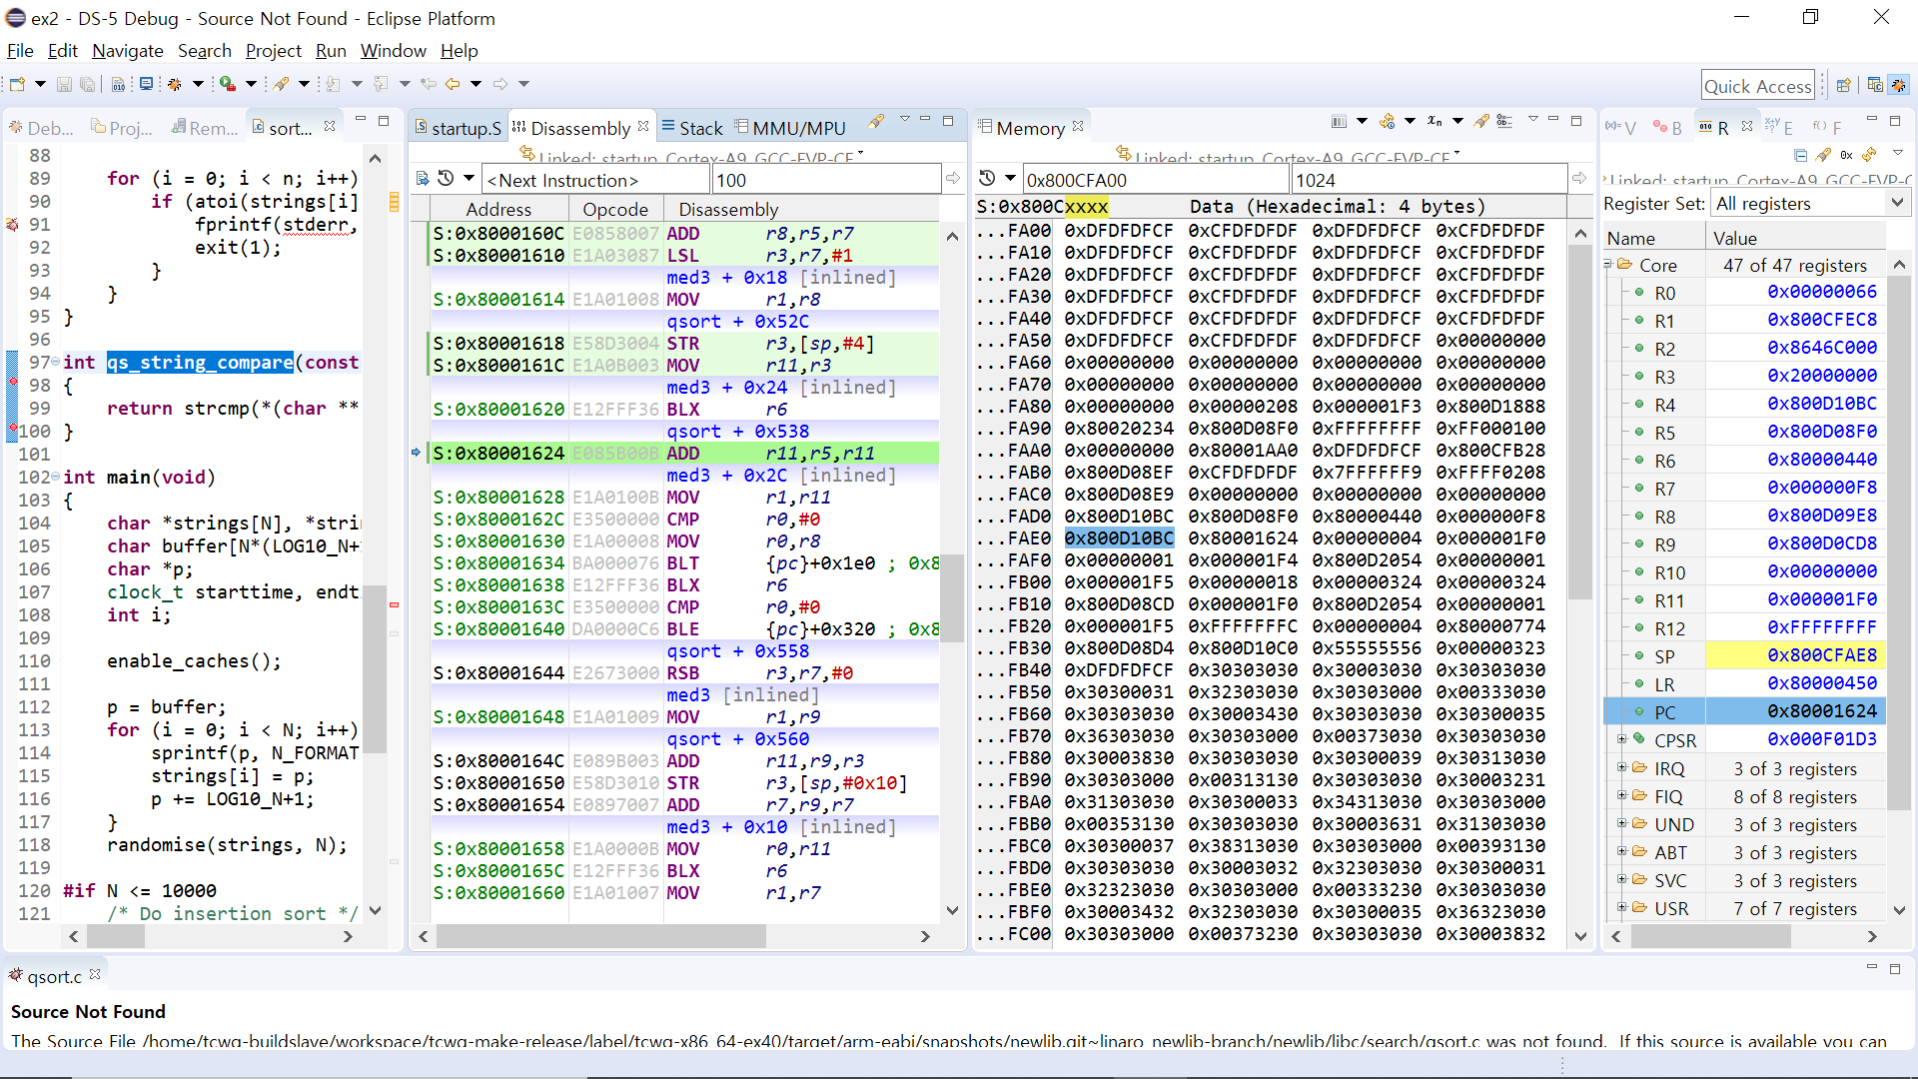Click the memory address field 0x800CFA00

1154,180
